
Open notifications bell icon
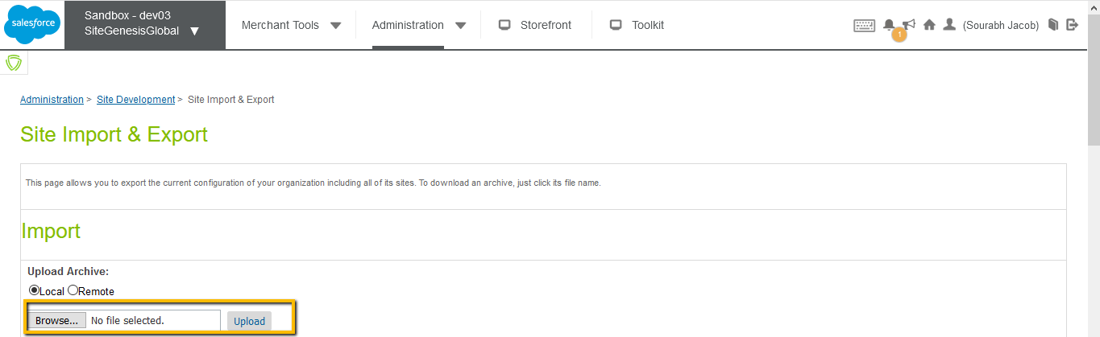(889, 24)
